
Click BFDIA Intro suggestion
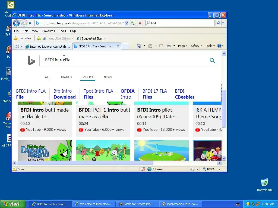[128, 94]
